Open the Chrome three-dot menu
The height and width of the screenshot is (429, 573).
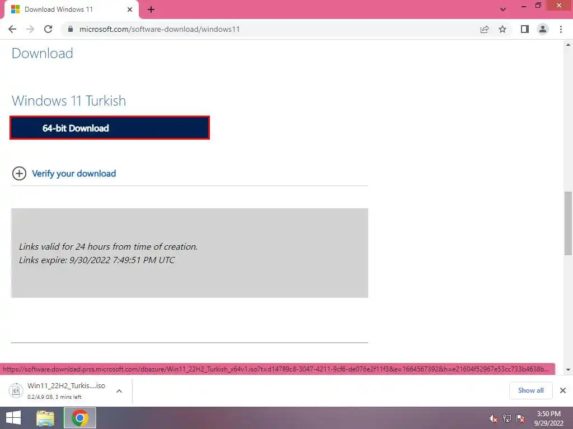point(561,29)
